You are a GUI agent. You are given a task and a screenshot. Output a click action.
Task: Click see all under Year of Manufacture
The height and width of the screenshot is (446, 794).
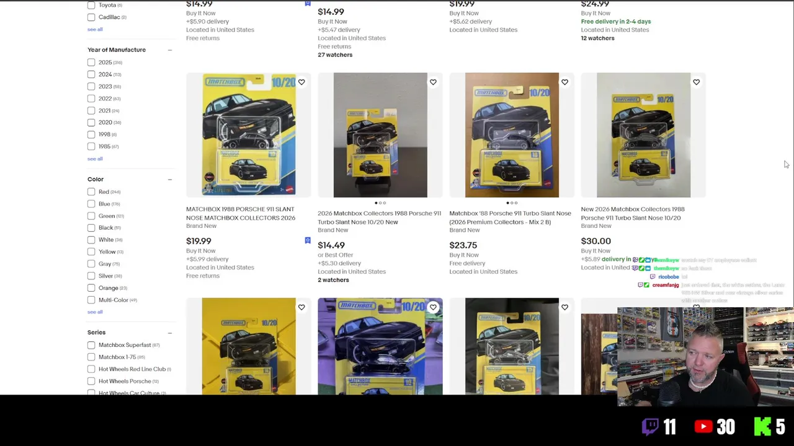click(95, 159)
